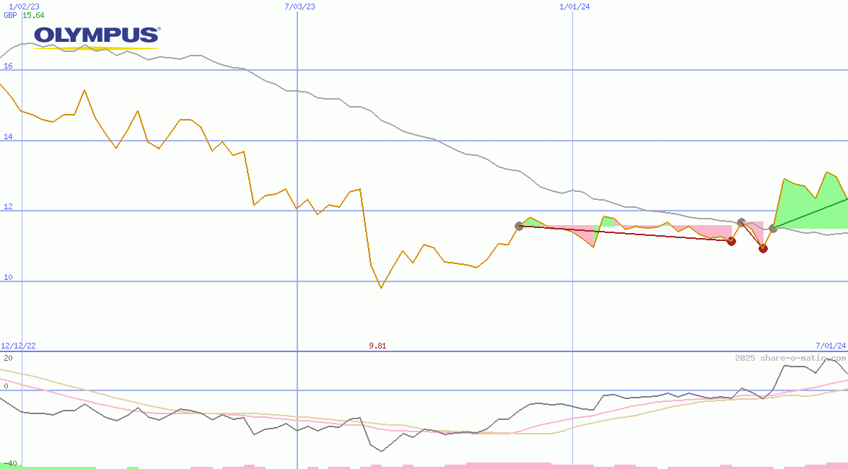The height and width of the screenshot is (469, 848).
Task: Click the GBP currency label
Action: pyautogui.click(x=10, y=15)
